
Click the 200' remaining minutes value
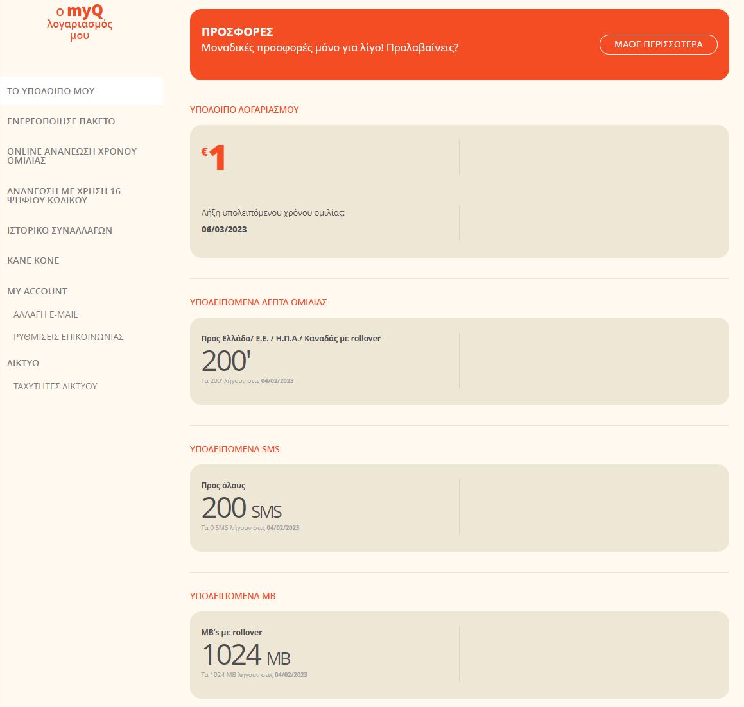(225, 361)
